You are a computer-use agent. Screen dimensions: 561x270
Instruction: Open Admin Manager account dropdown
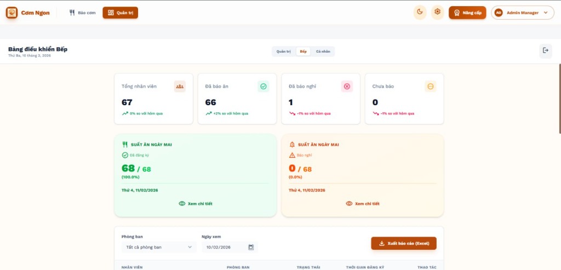522,13
